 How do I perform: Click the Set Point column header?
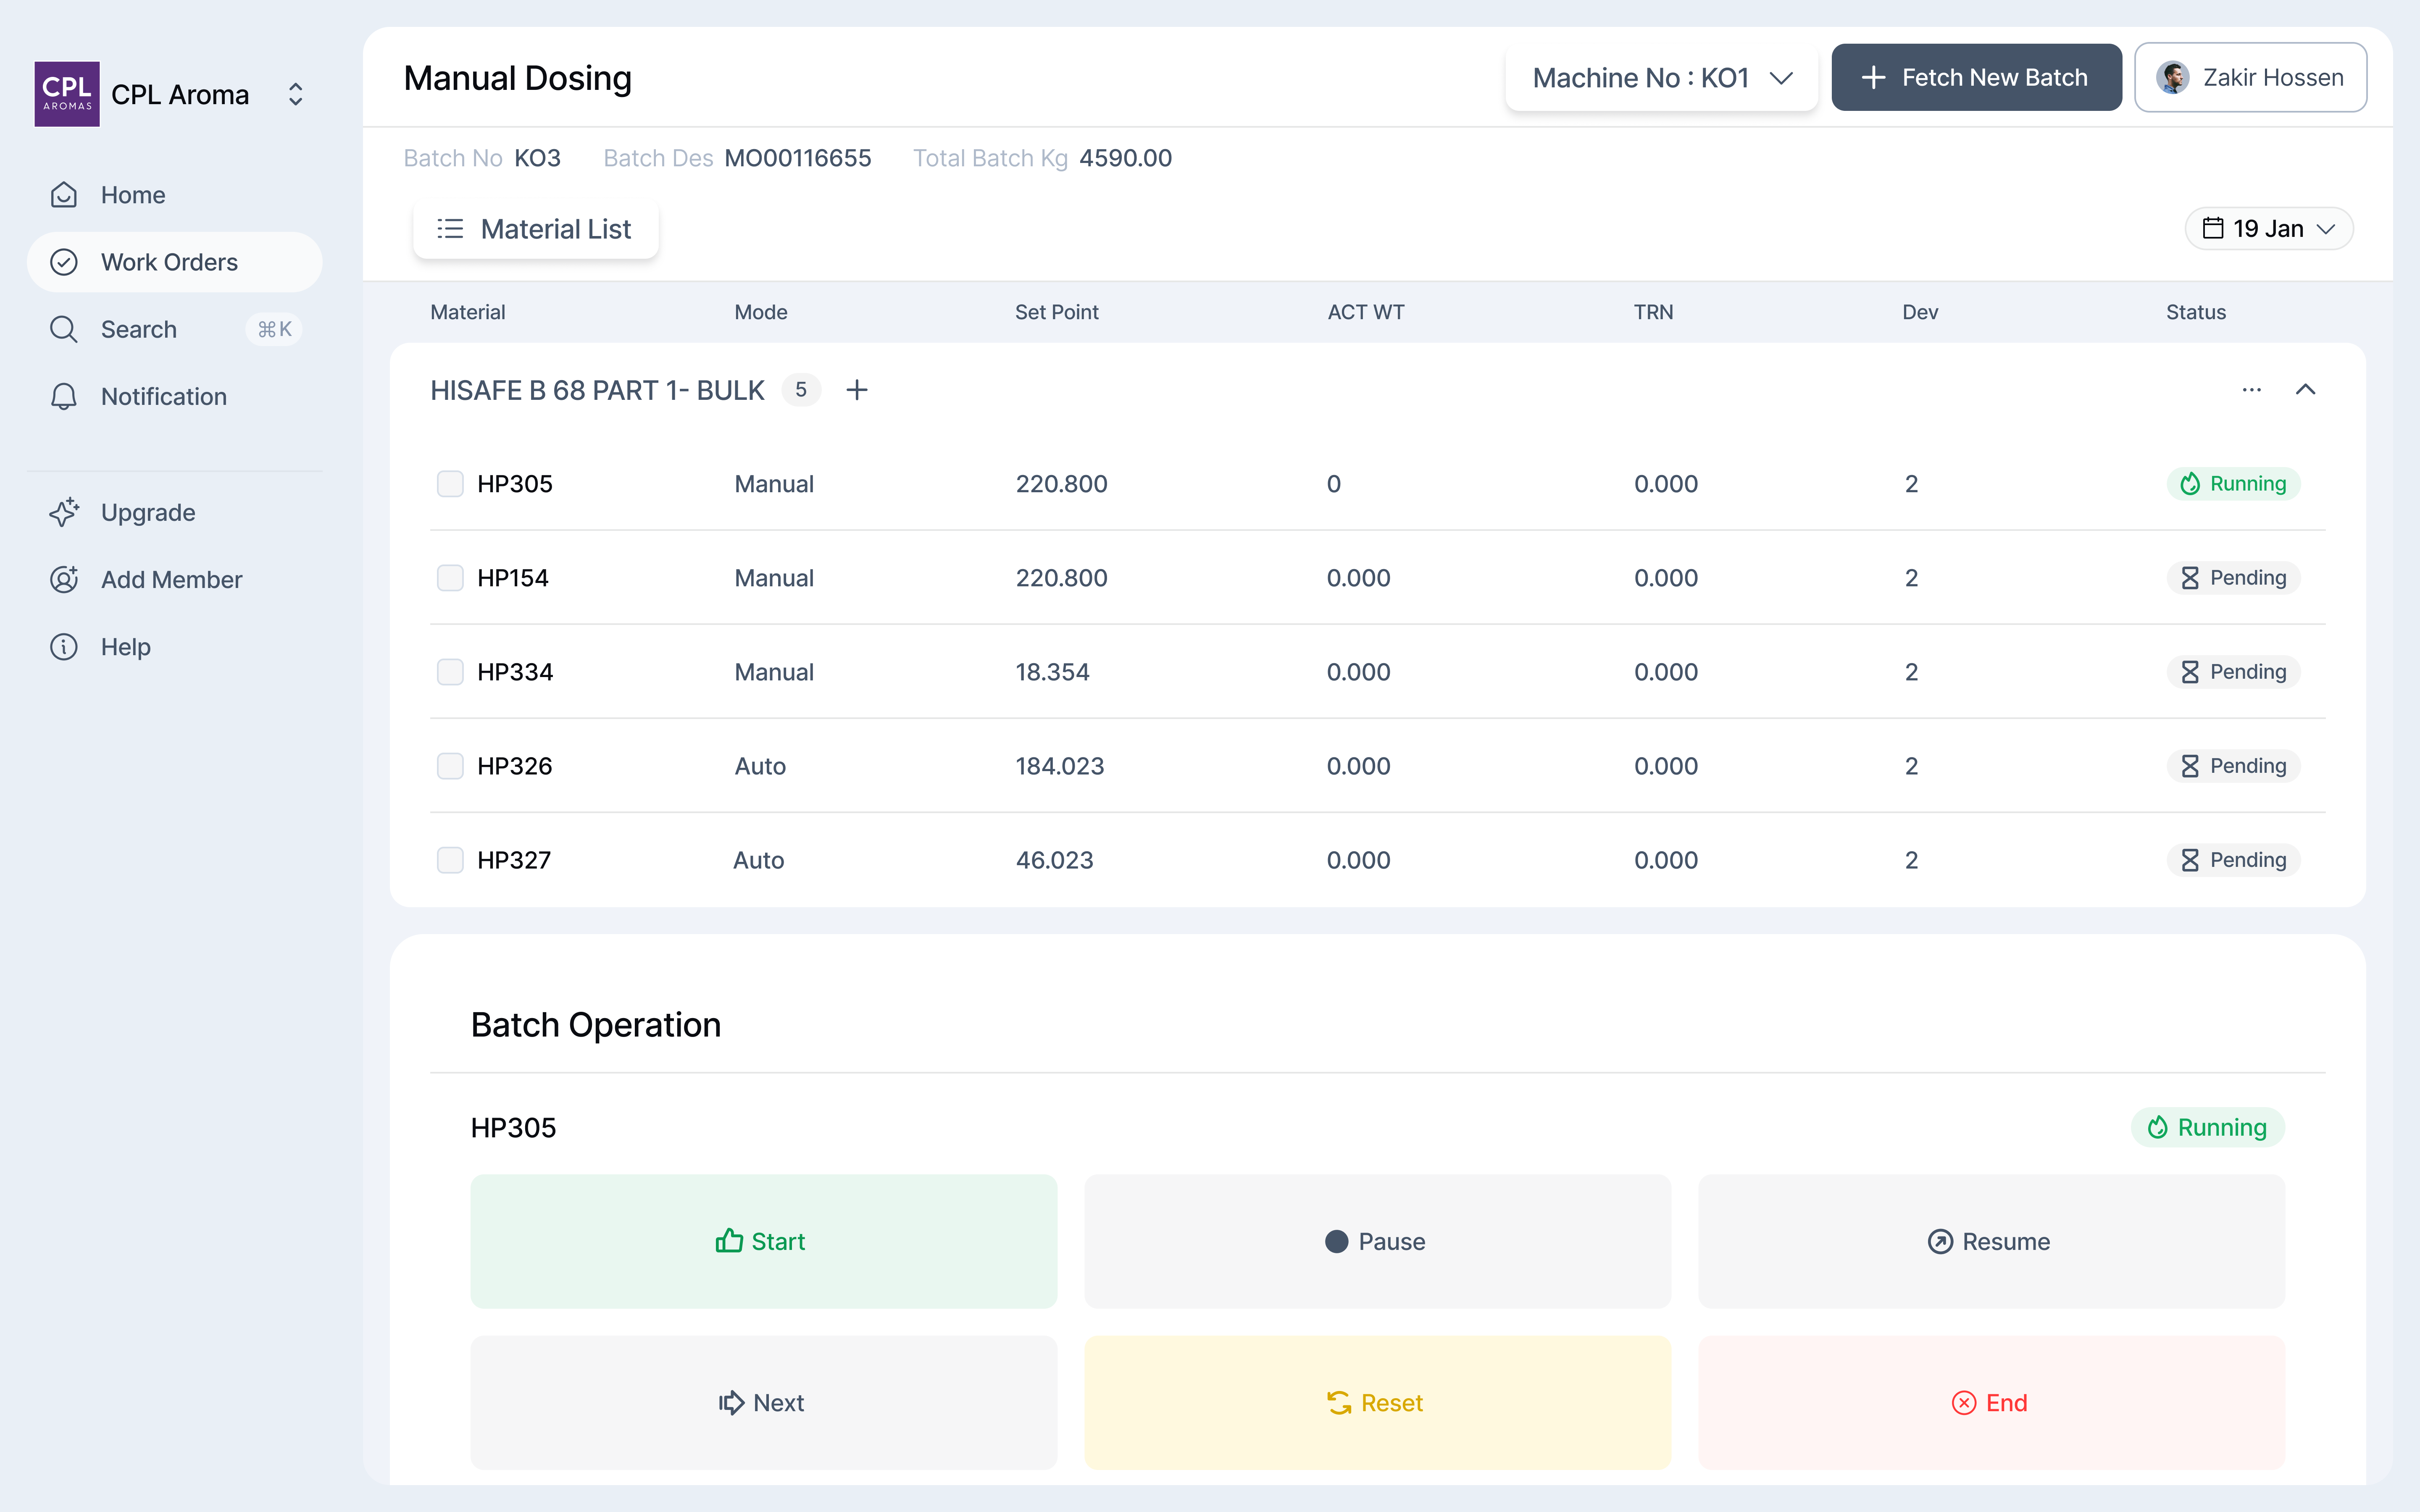click(1057, 312)
